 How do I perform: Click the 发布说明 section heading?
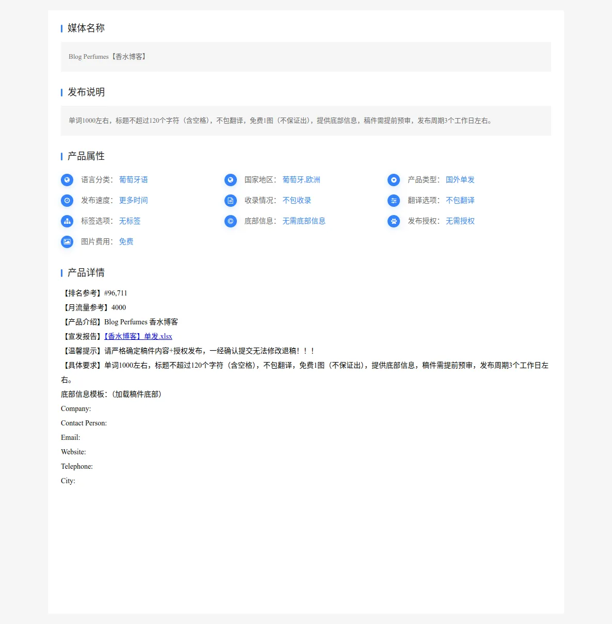(86, 92)
